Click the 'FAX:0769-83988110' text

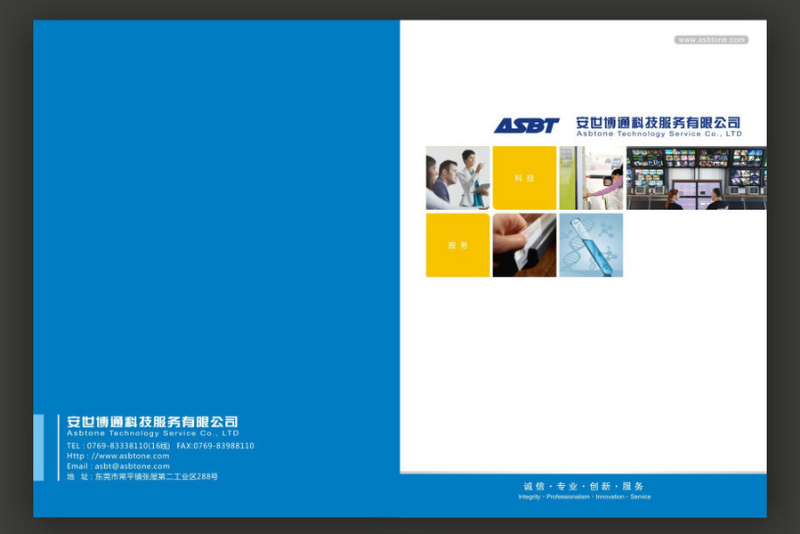[215, 446]
